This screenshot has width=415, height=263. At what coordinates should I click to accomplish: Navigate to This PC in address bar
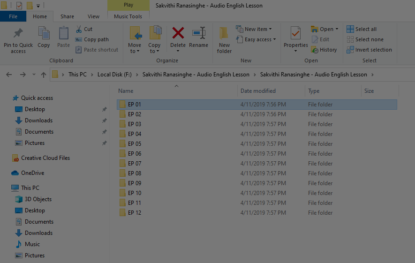tap(77, 75)
